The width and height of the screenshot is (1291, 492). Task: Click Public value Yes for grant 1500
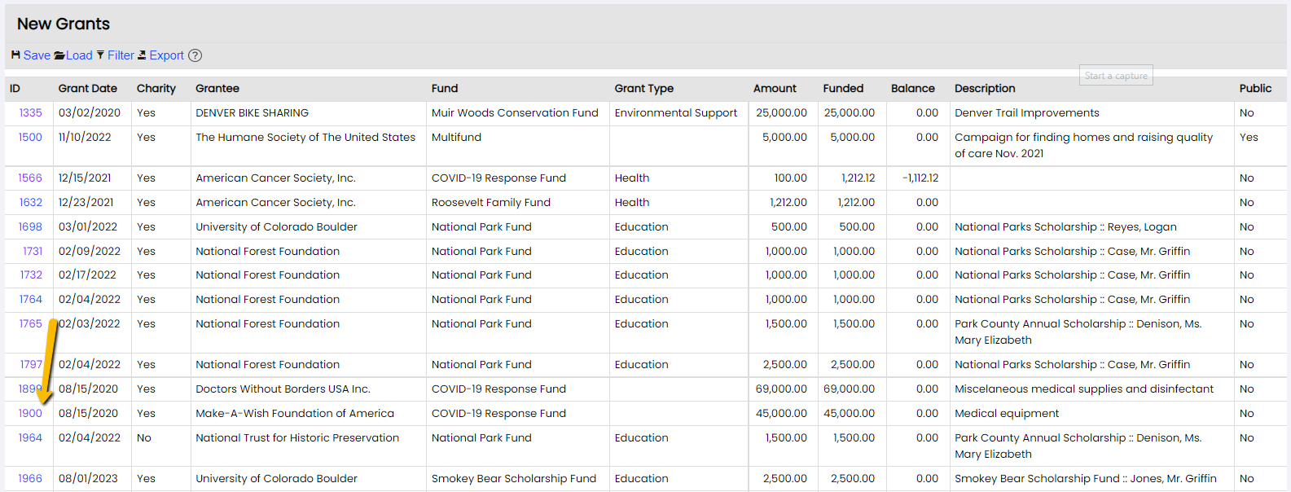click(x=1249, y=138)
